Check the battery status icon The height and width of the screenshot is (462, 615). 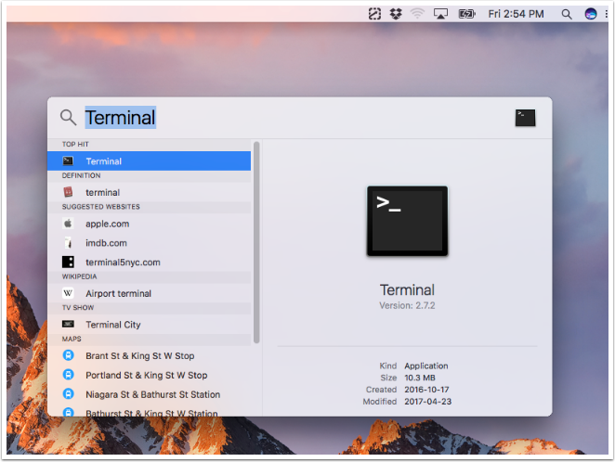pyautogui.click(x=466, y=14)
